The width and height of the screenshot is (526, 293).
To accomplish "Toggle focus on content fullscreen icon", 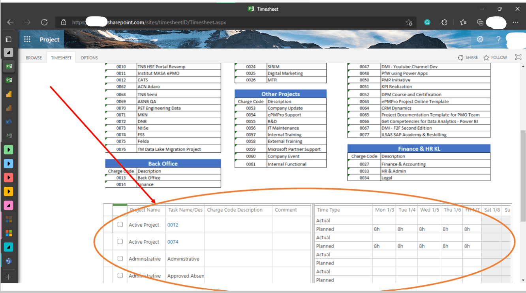I will click(518, 57).
